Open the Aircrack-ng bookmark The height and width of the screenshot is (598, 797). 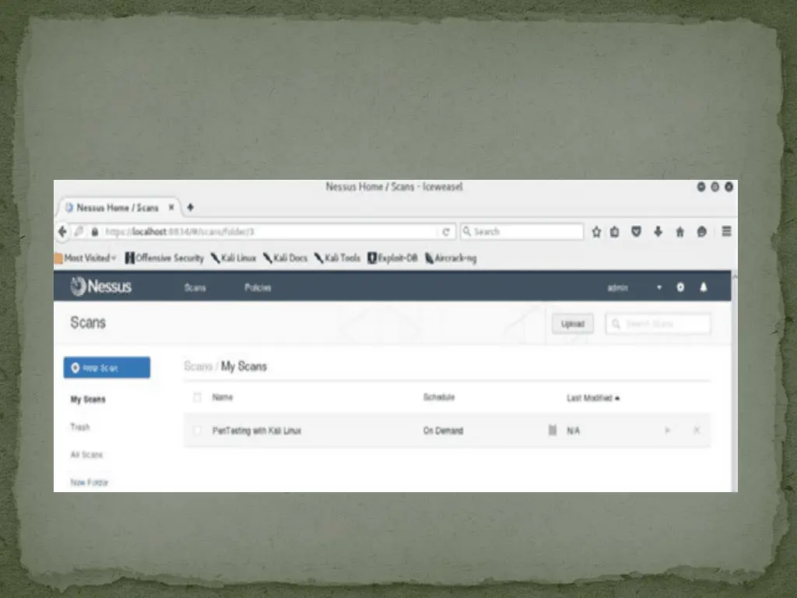pyautogui.click(x=451, y=259)
